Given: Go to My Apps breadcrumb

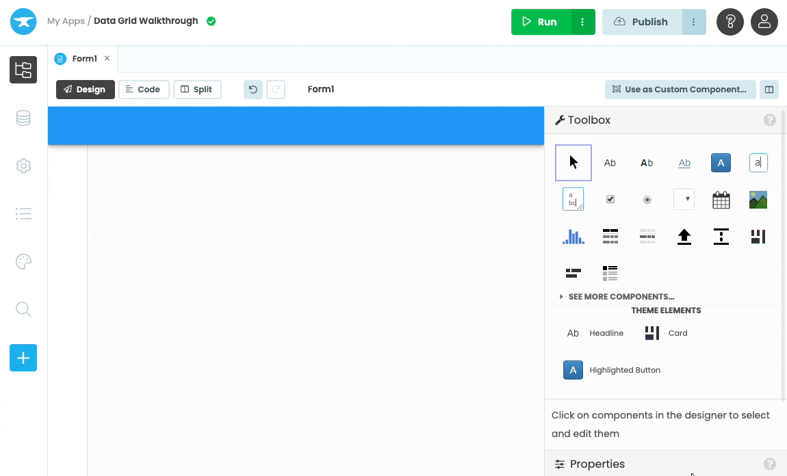Looking at the screenshot, I should tap(66, 21).
